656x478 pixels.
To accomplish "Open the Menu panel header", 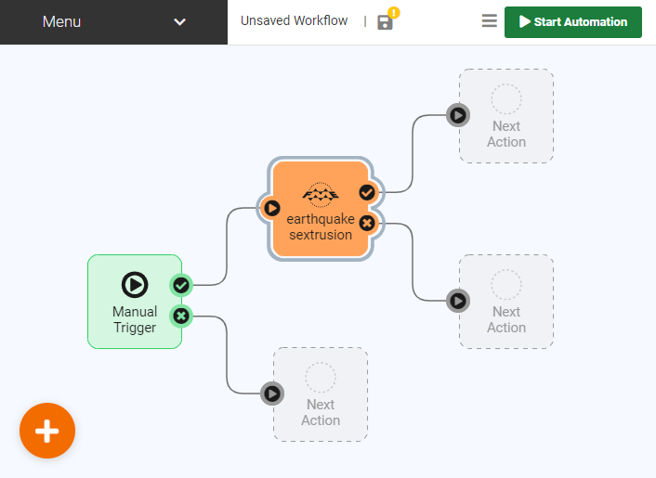I will point(61,22).
